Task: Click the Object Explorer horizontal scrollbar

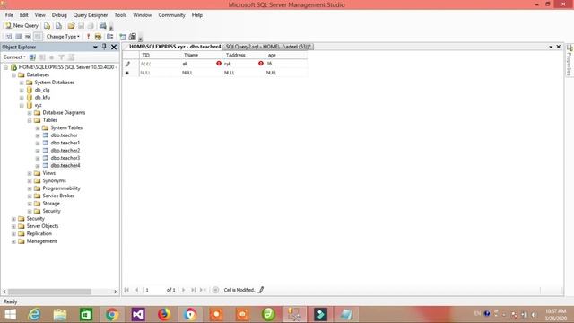Action: (60, 292)
